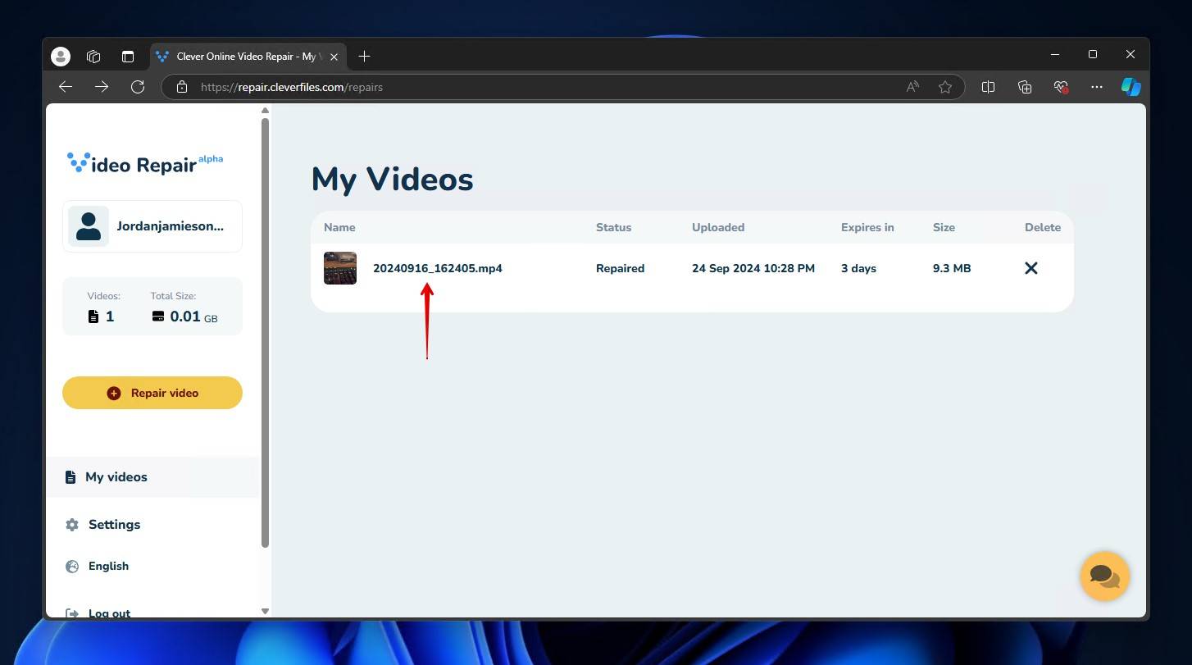Image resolution: width=1192 pixels, height=665 pixels.
Task: Delete the 20240916_162405.mp4 video with the X icon
Action: pos(1031,268)
